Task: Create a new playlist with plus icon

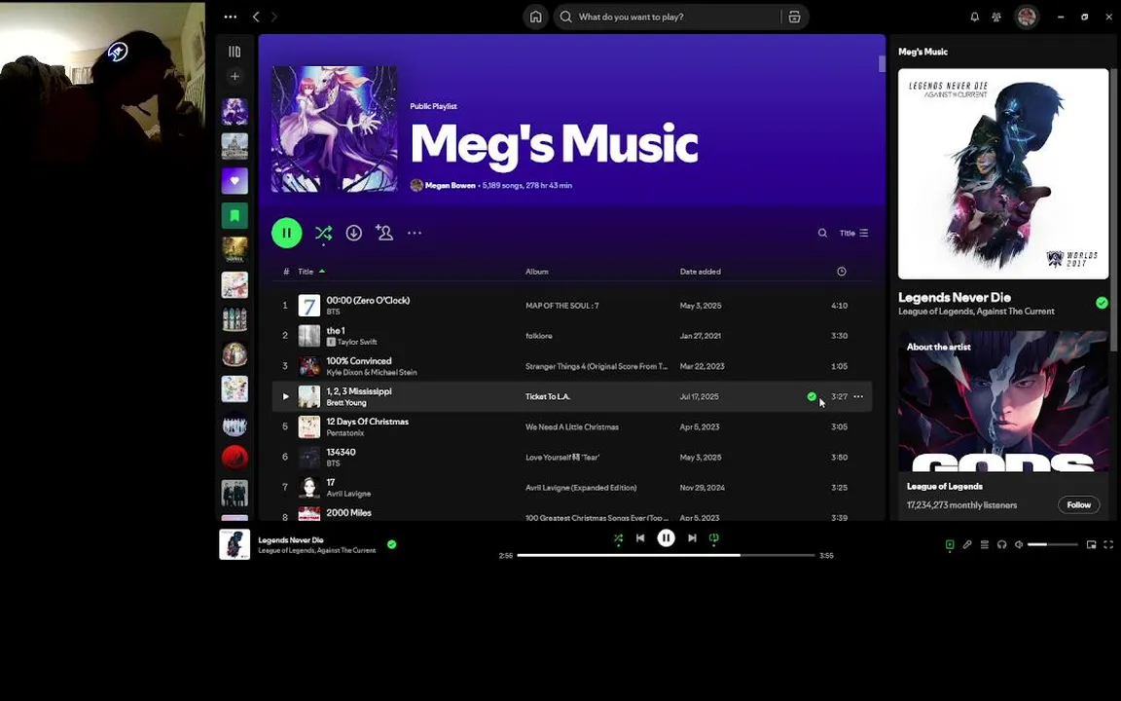Action: pyautogui.click(x=235, y=76)
